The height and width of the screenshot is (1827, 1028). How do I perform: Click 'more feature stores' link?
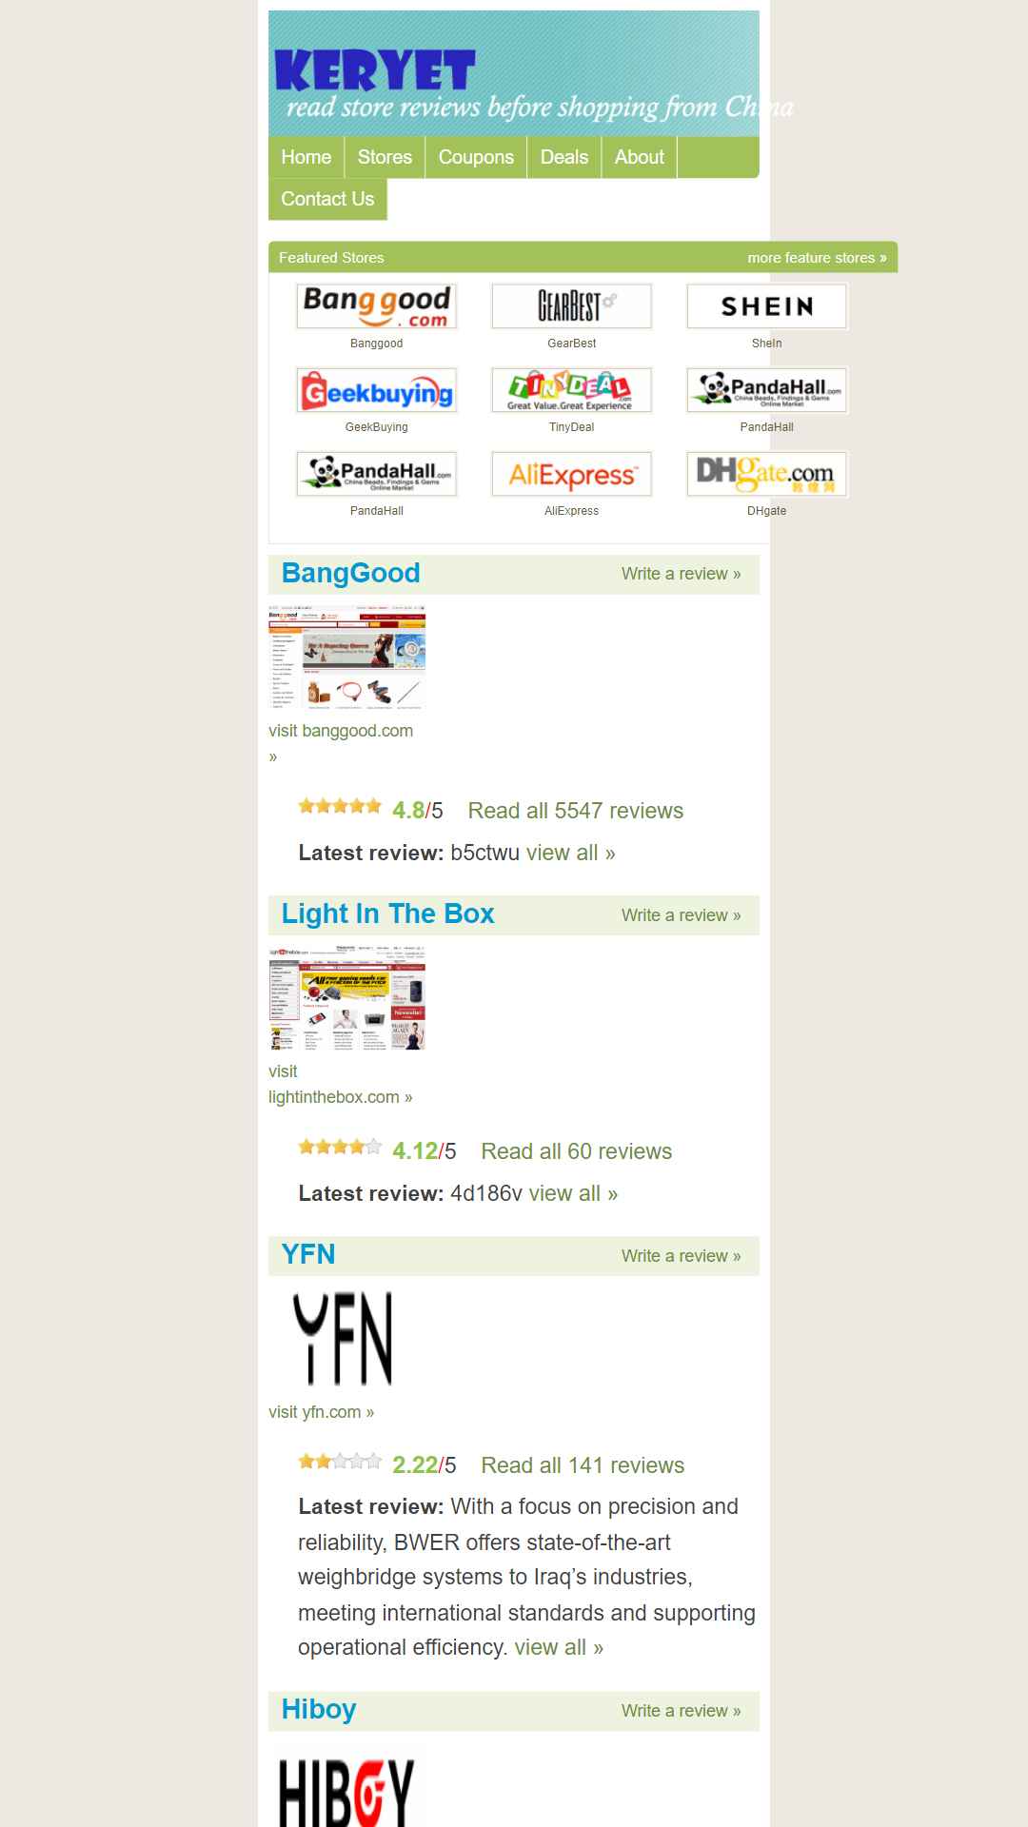(x=817, y=258)
